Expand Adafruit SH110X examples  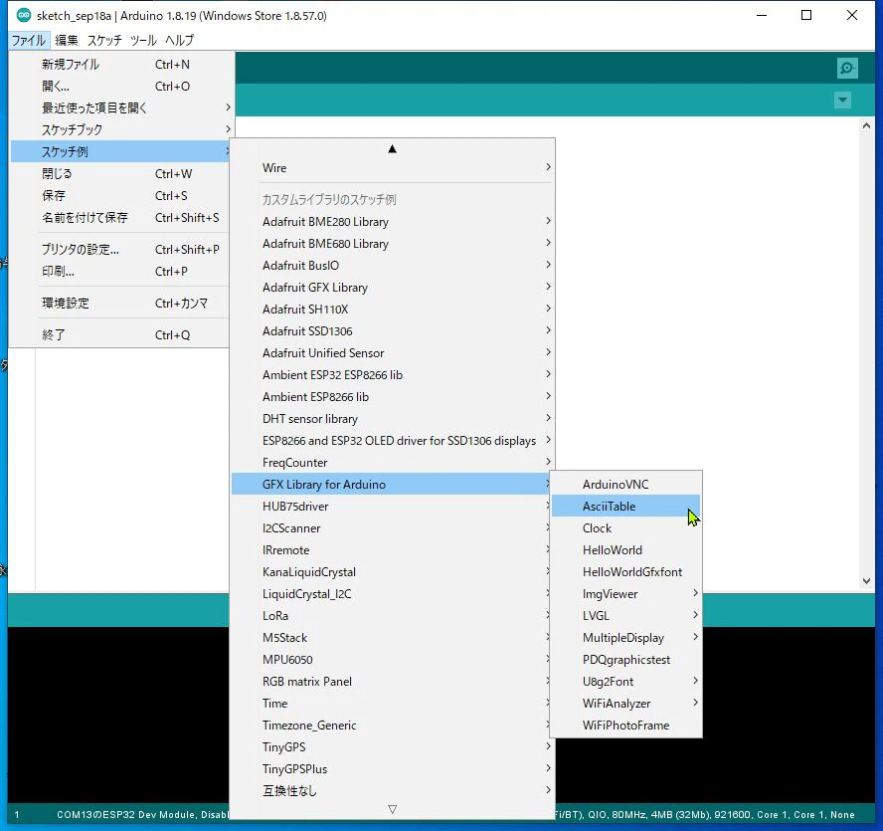coord(393,310)
